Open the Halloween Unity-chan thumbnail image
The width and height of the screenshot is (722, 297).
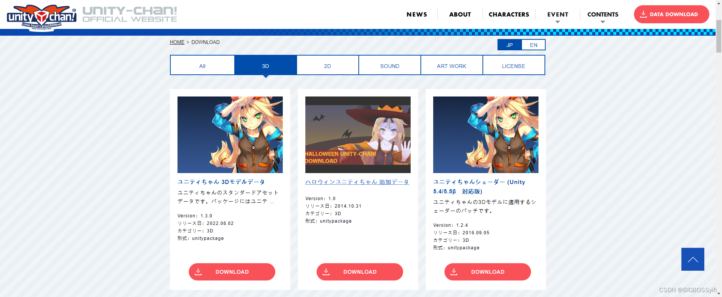(x=358, y=135)
